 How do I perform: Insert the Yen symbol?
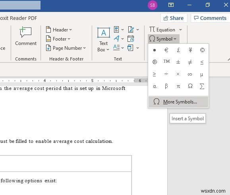pos(190,50)
